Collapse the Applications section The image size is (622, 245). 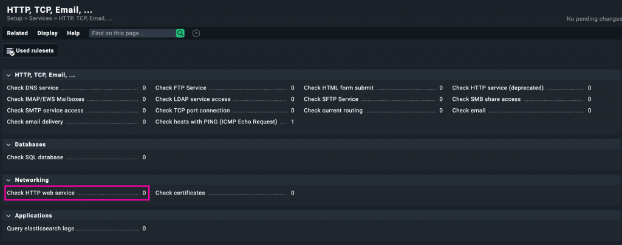pos(9,216)
